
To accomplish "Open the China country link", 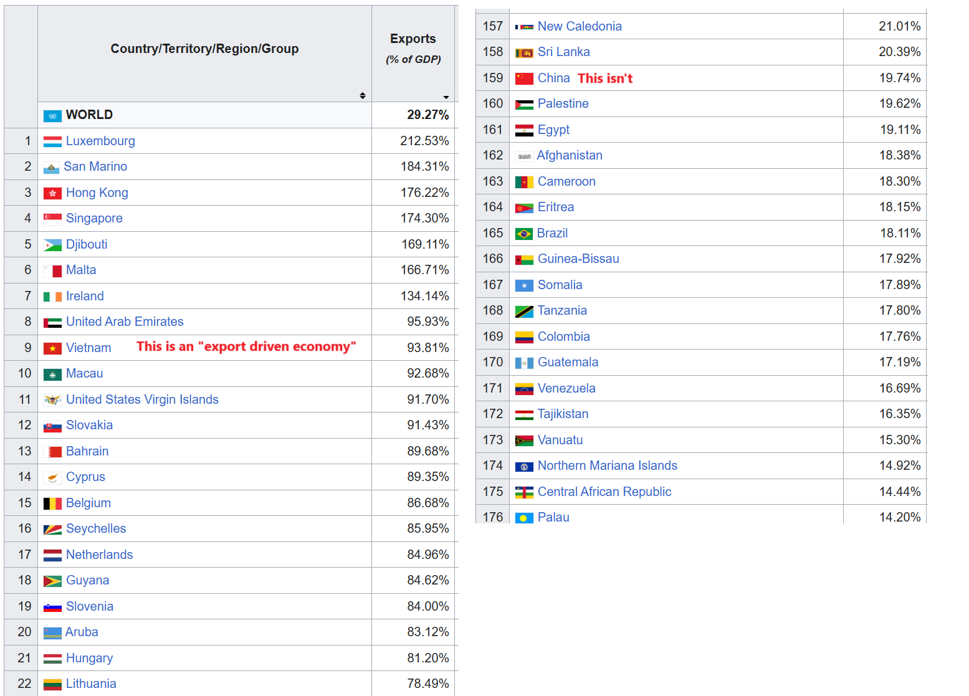I will click(553, 78).
